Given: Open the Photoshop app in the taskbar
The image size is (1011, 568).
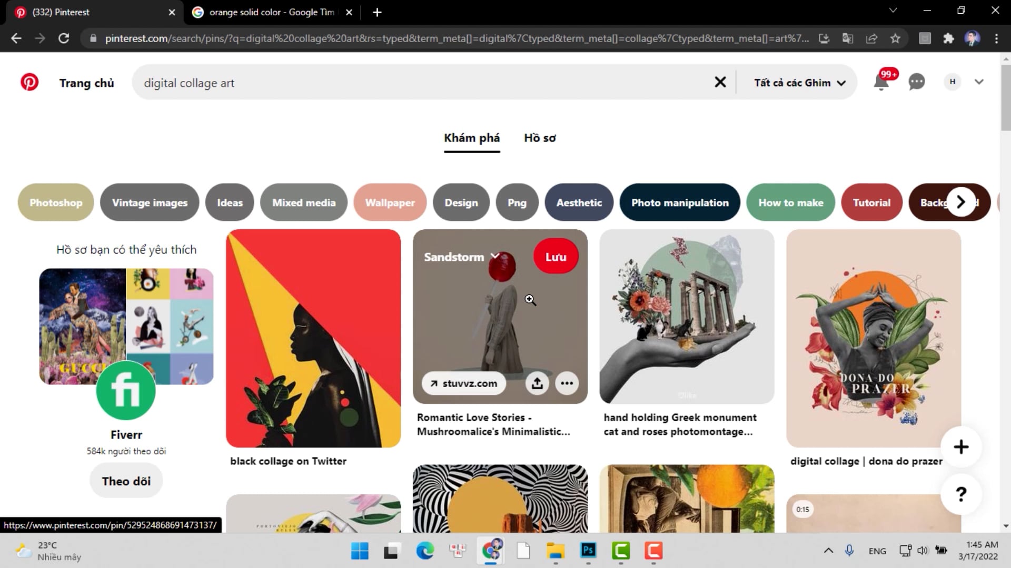Looking at the screenshot, I should pos(588,551).
